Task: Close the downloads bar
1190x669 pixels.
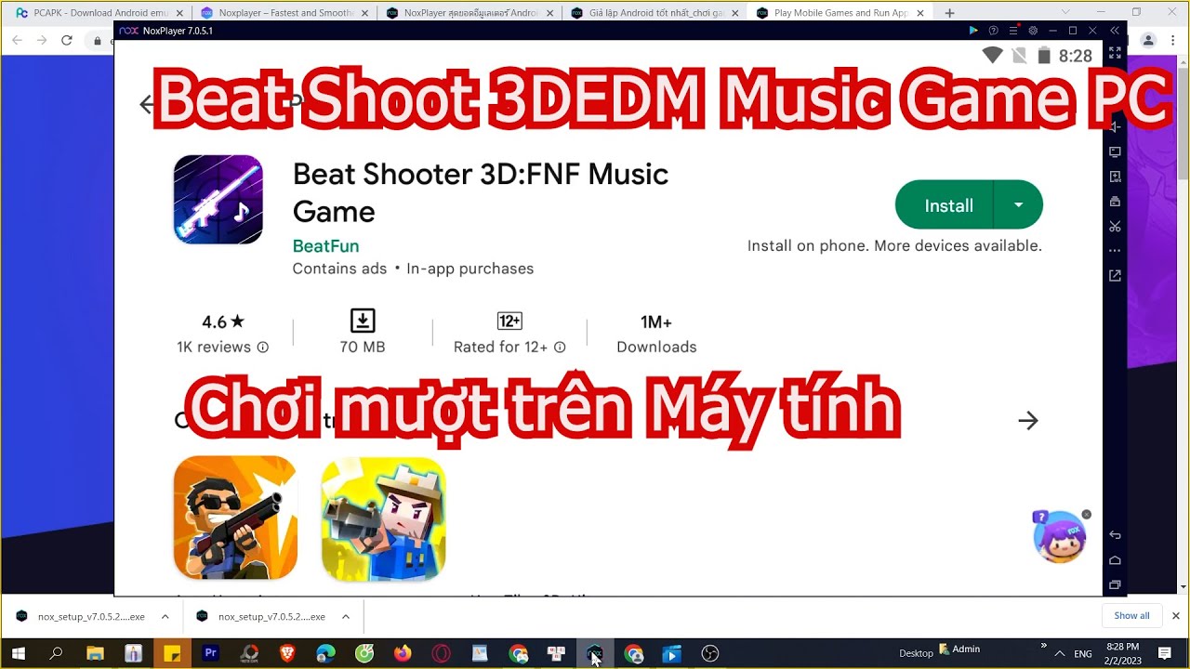Action: pos(1175,615)
